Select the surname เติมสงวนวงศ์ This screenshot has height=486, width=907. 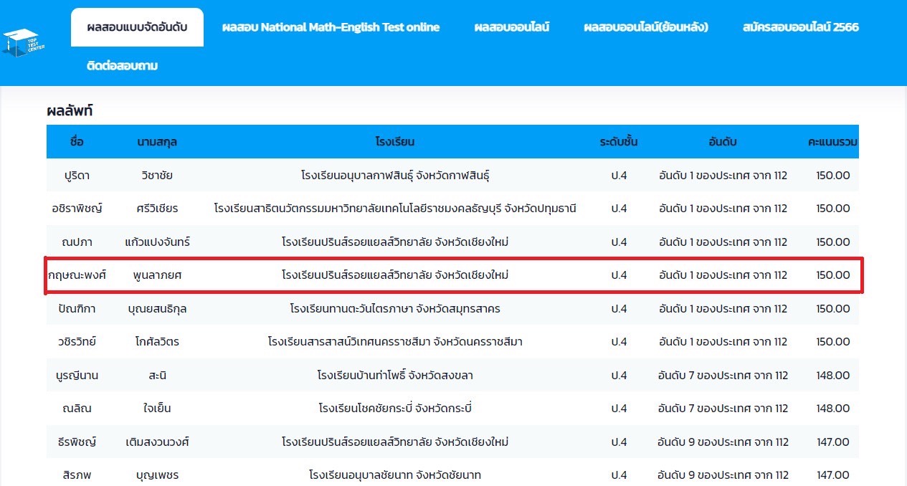coord(157,442)
